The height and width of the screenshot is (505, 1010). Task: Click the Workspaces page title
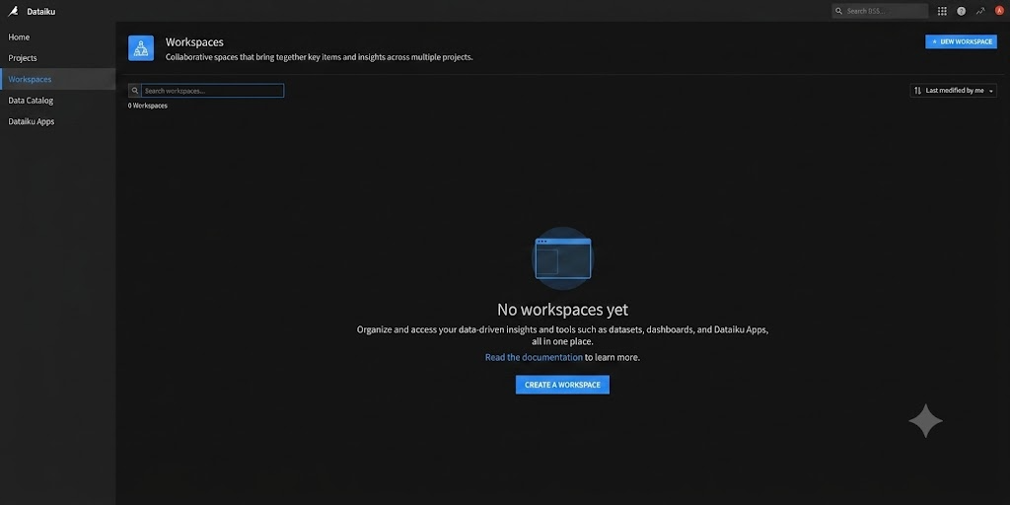click(x=194, y=41)
